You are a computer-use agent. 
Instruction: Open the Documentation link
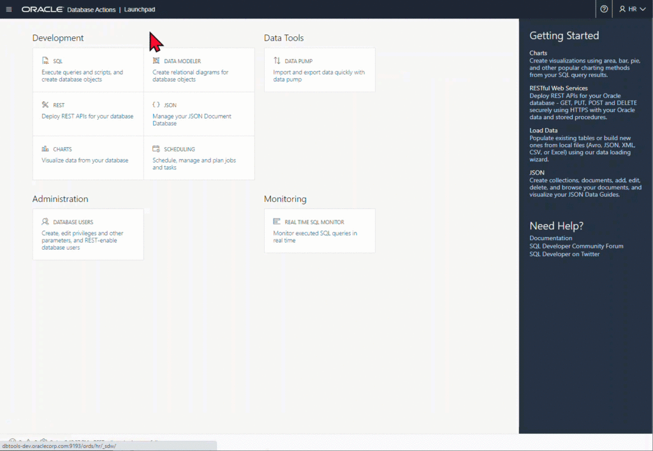click(550, 238)
